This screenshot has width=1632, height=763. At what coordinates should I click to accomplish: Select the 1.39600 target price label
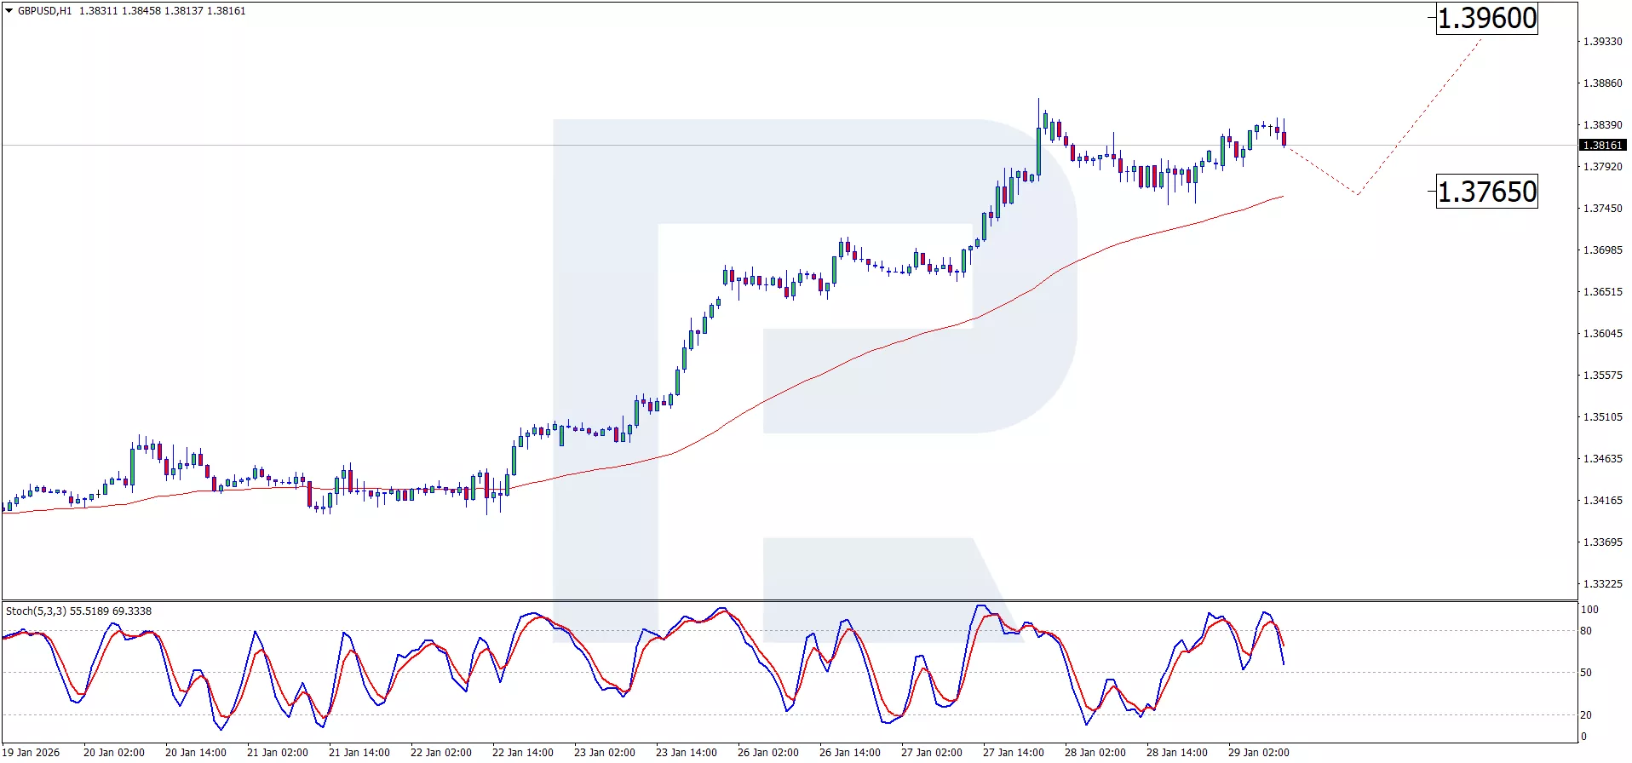[1486, 19]
